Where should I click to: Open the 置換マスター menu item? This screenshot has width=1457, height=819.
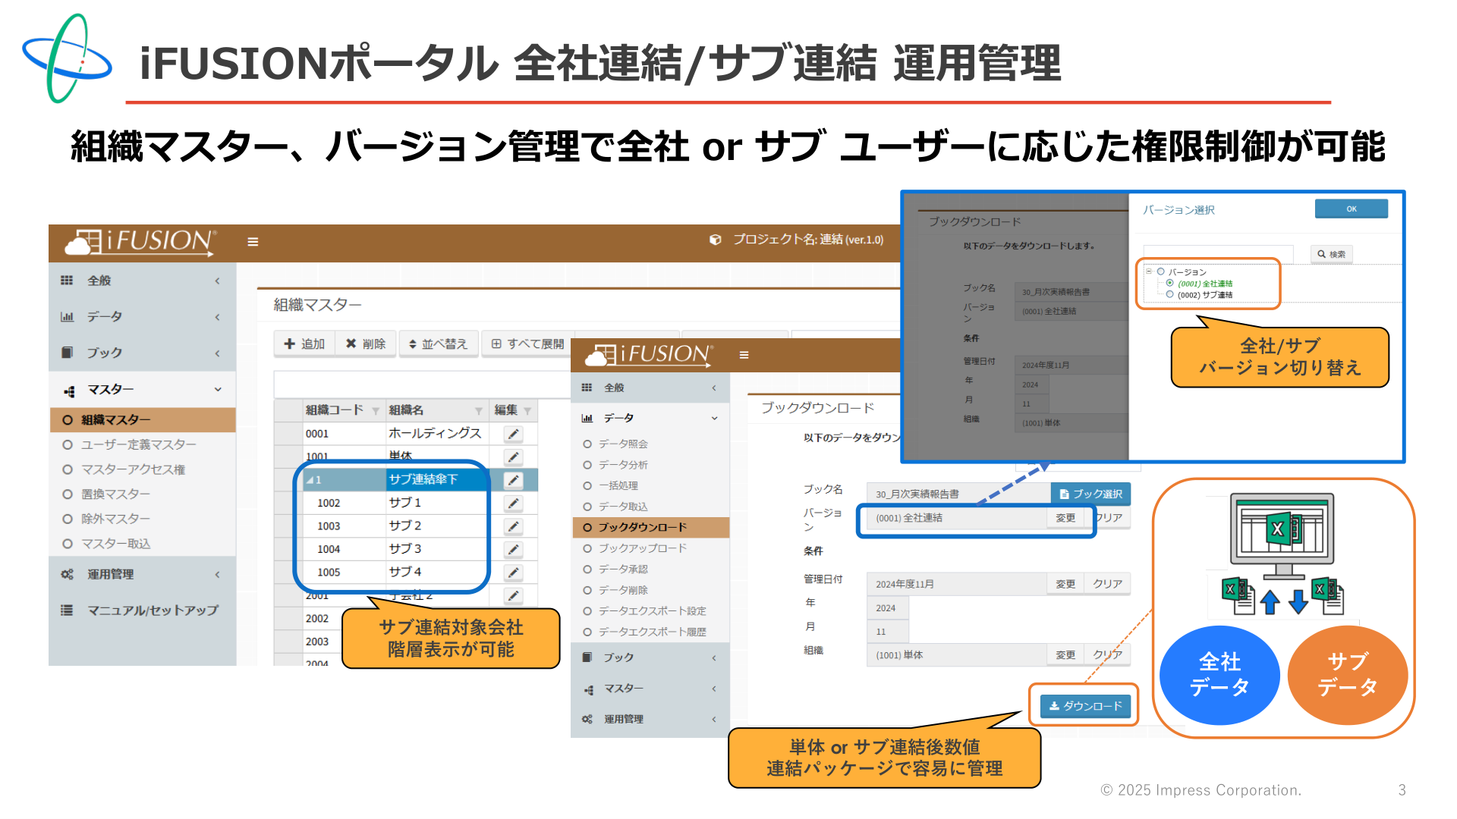[x=115, y=494]
